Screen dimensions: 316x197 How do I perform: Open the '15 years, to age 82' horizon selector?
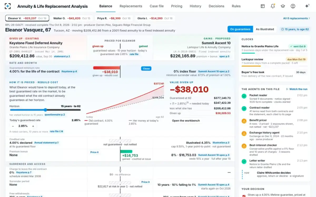tap(295, 29)
